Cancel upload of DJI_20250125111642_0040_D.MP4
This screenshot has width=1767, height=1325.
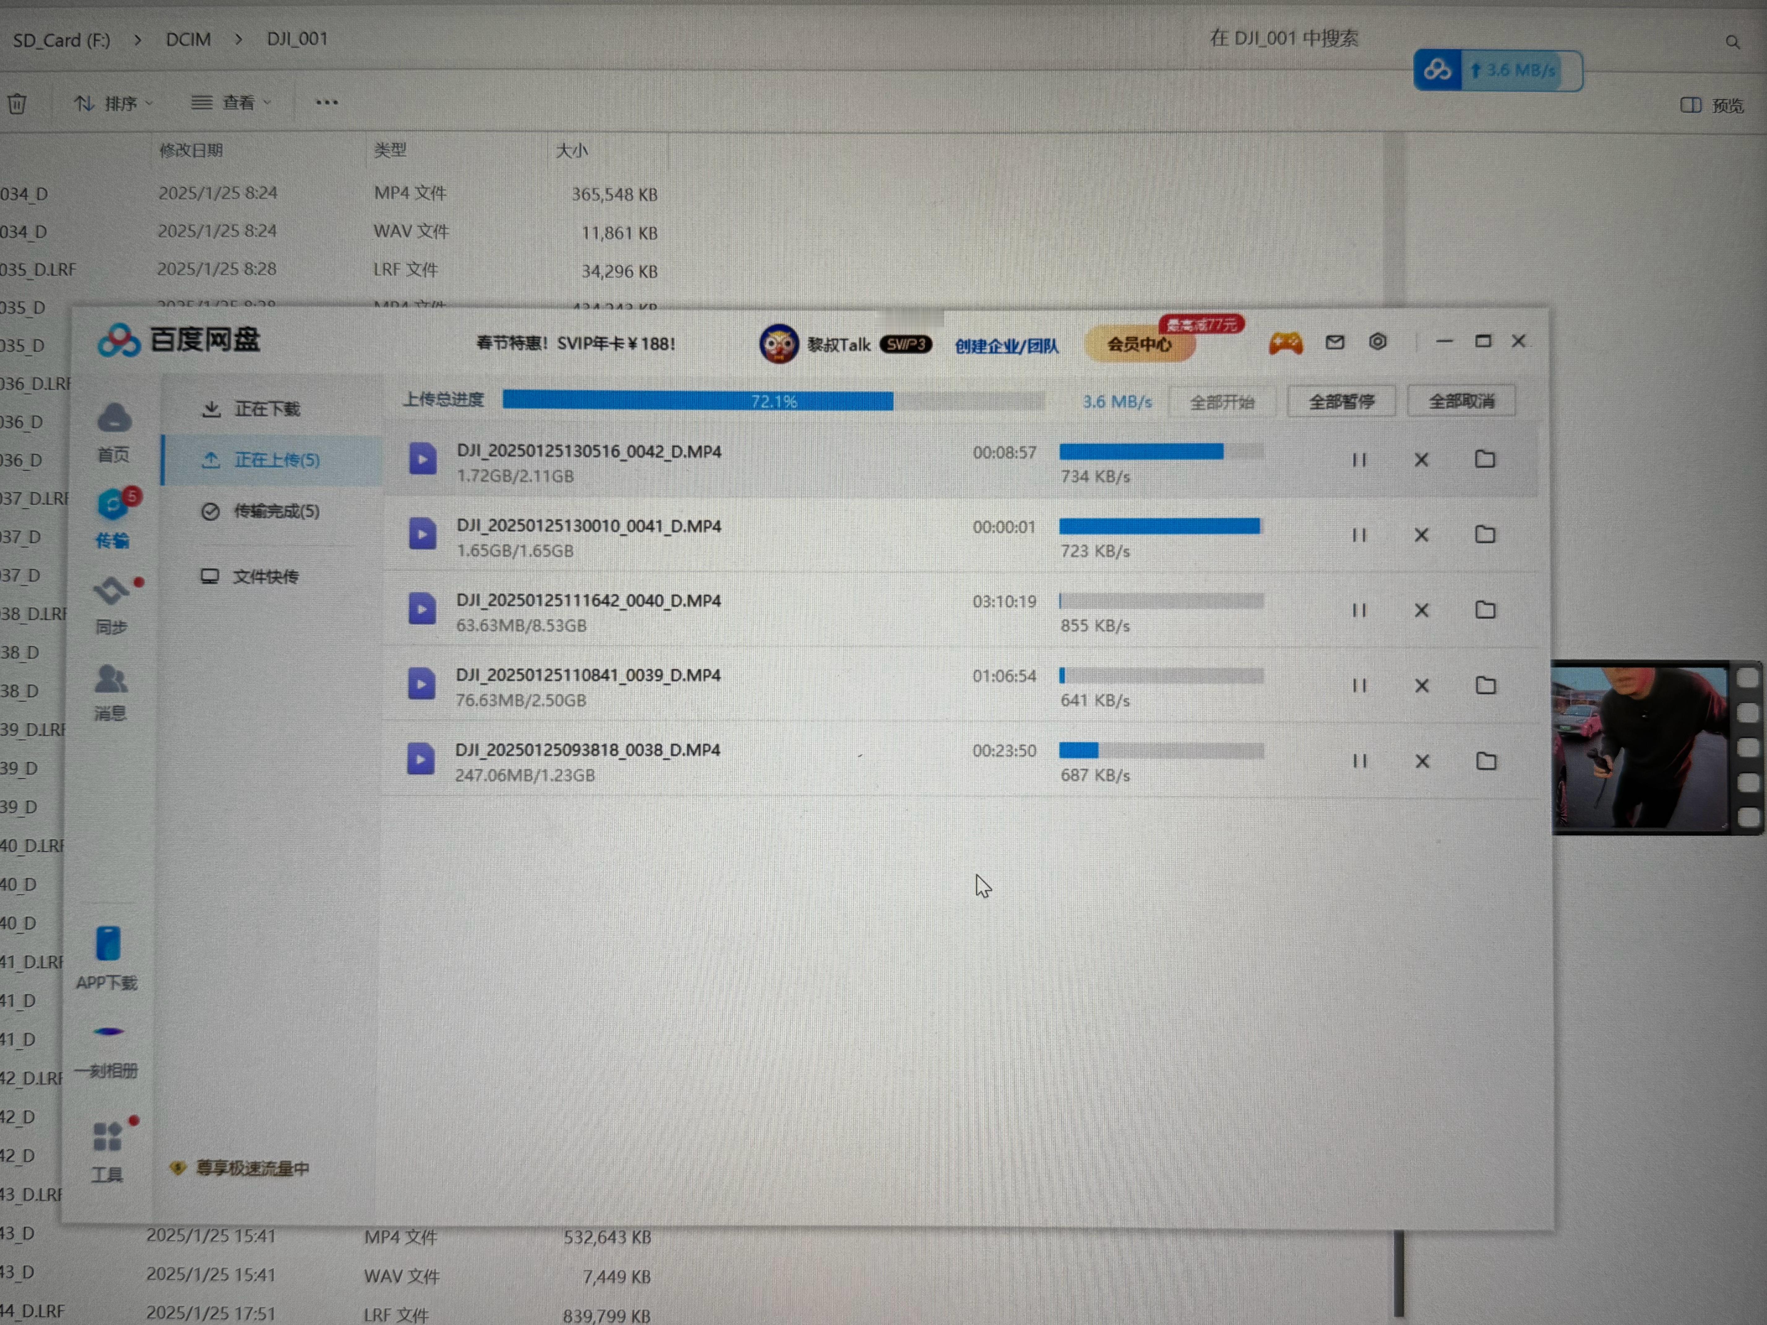(x=1422, y=610)
